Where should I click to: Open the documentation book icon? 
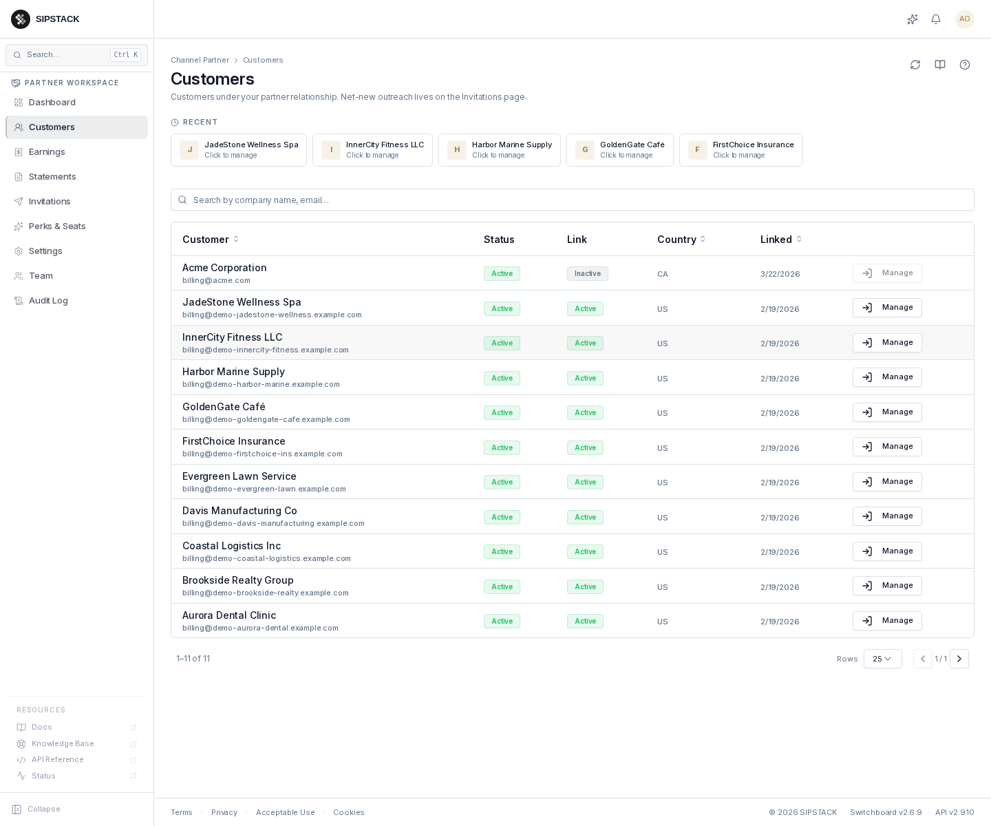940,65
